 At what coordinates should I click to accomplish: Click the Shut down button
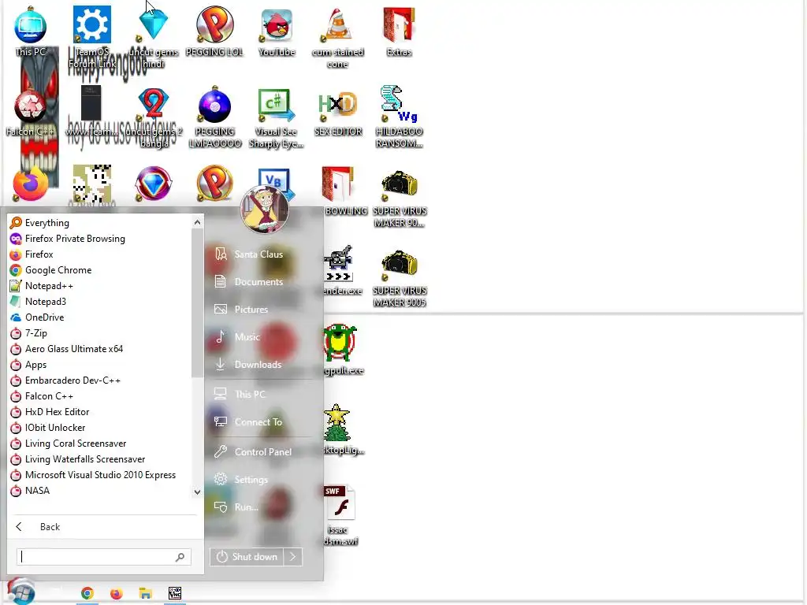[247, 557]
